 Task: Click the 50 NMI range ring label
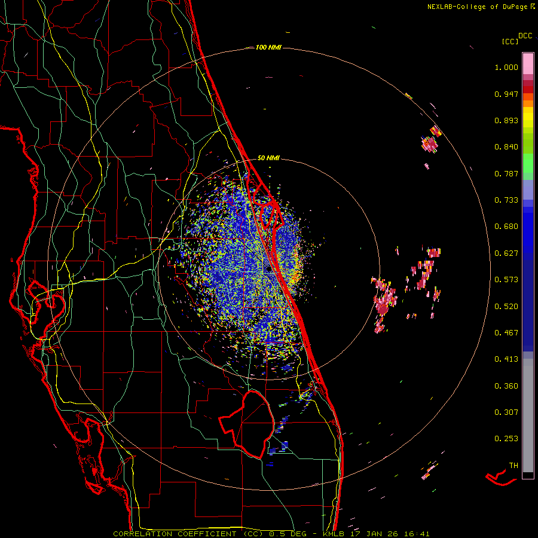click(x=268, y=158)
